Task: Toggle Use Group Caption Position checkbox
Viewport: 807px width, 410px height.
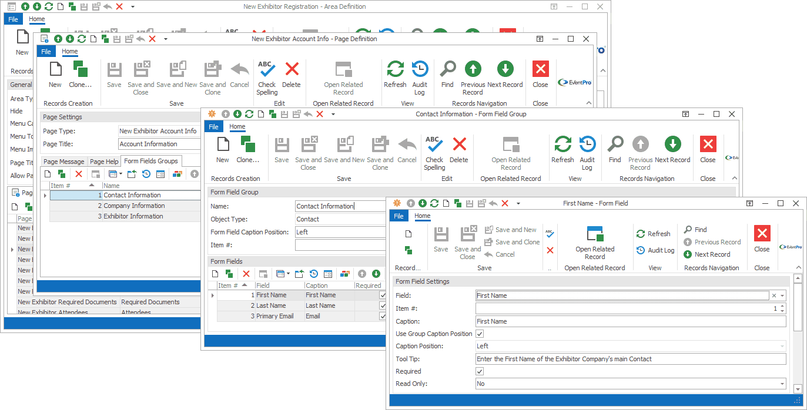Action: pos(480,334)
